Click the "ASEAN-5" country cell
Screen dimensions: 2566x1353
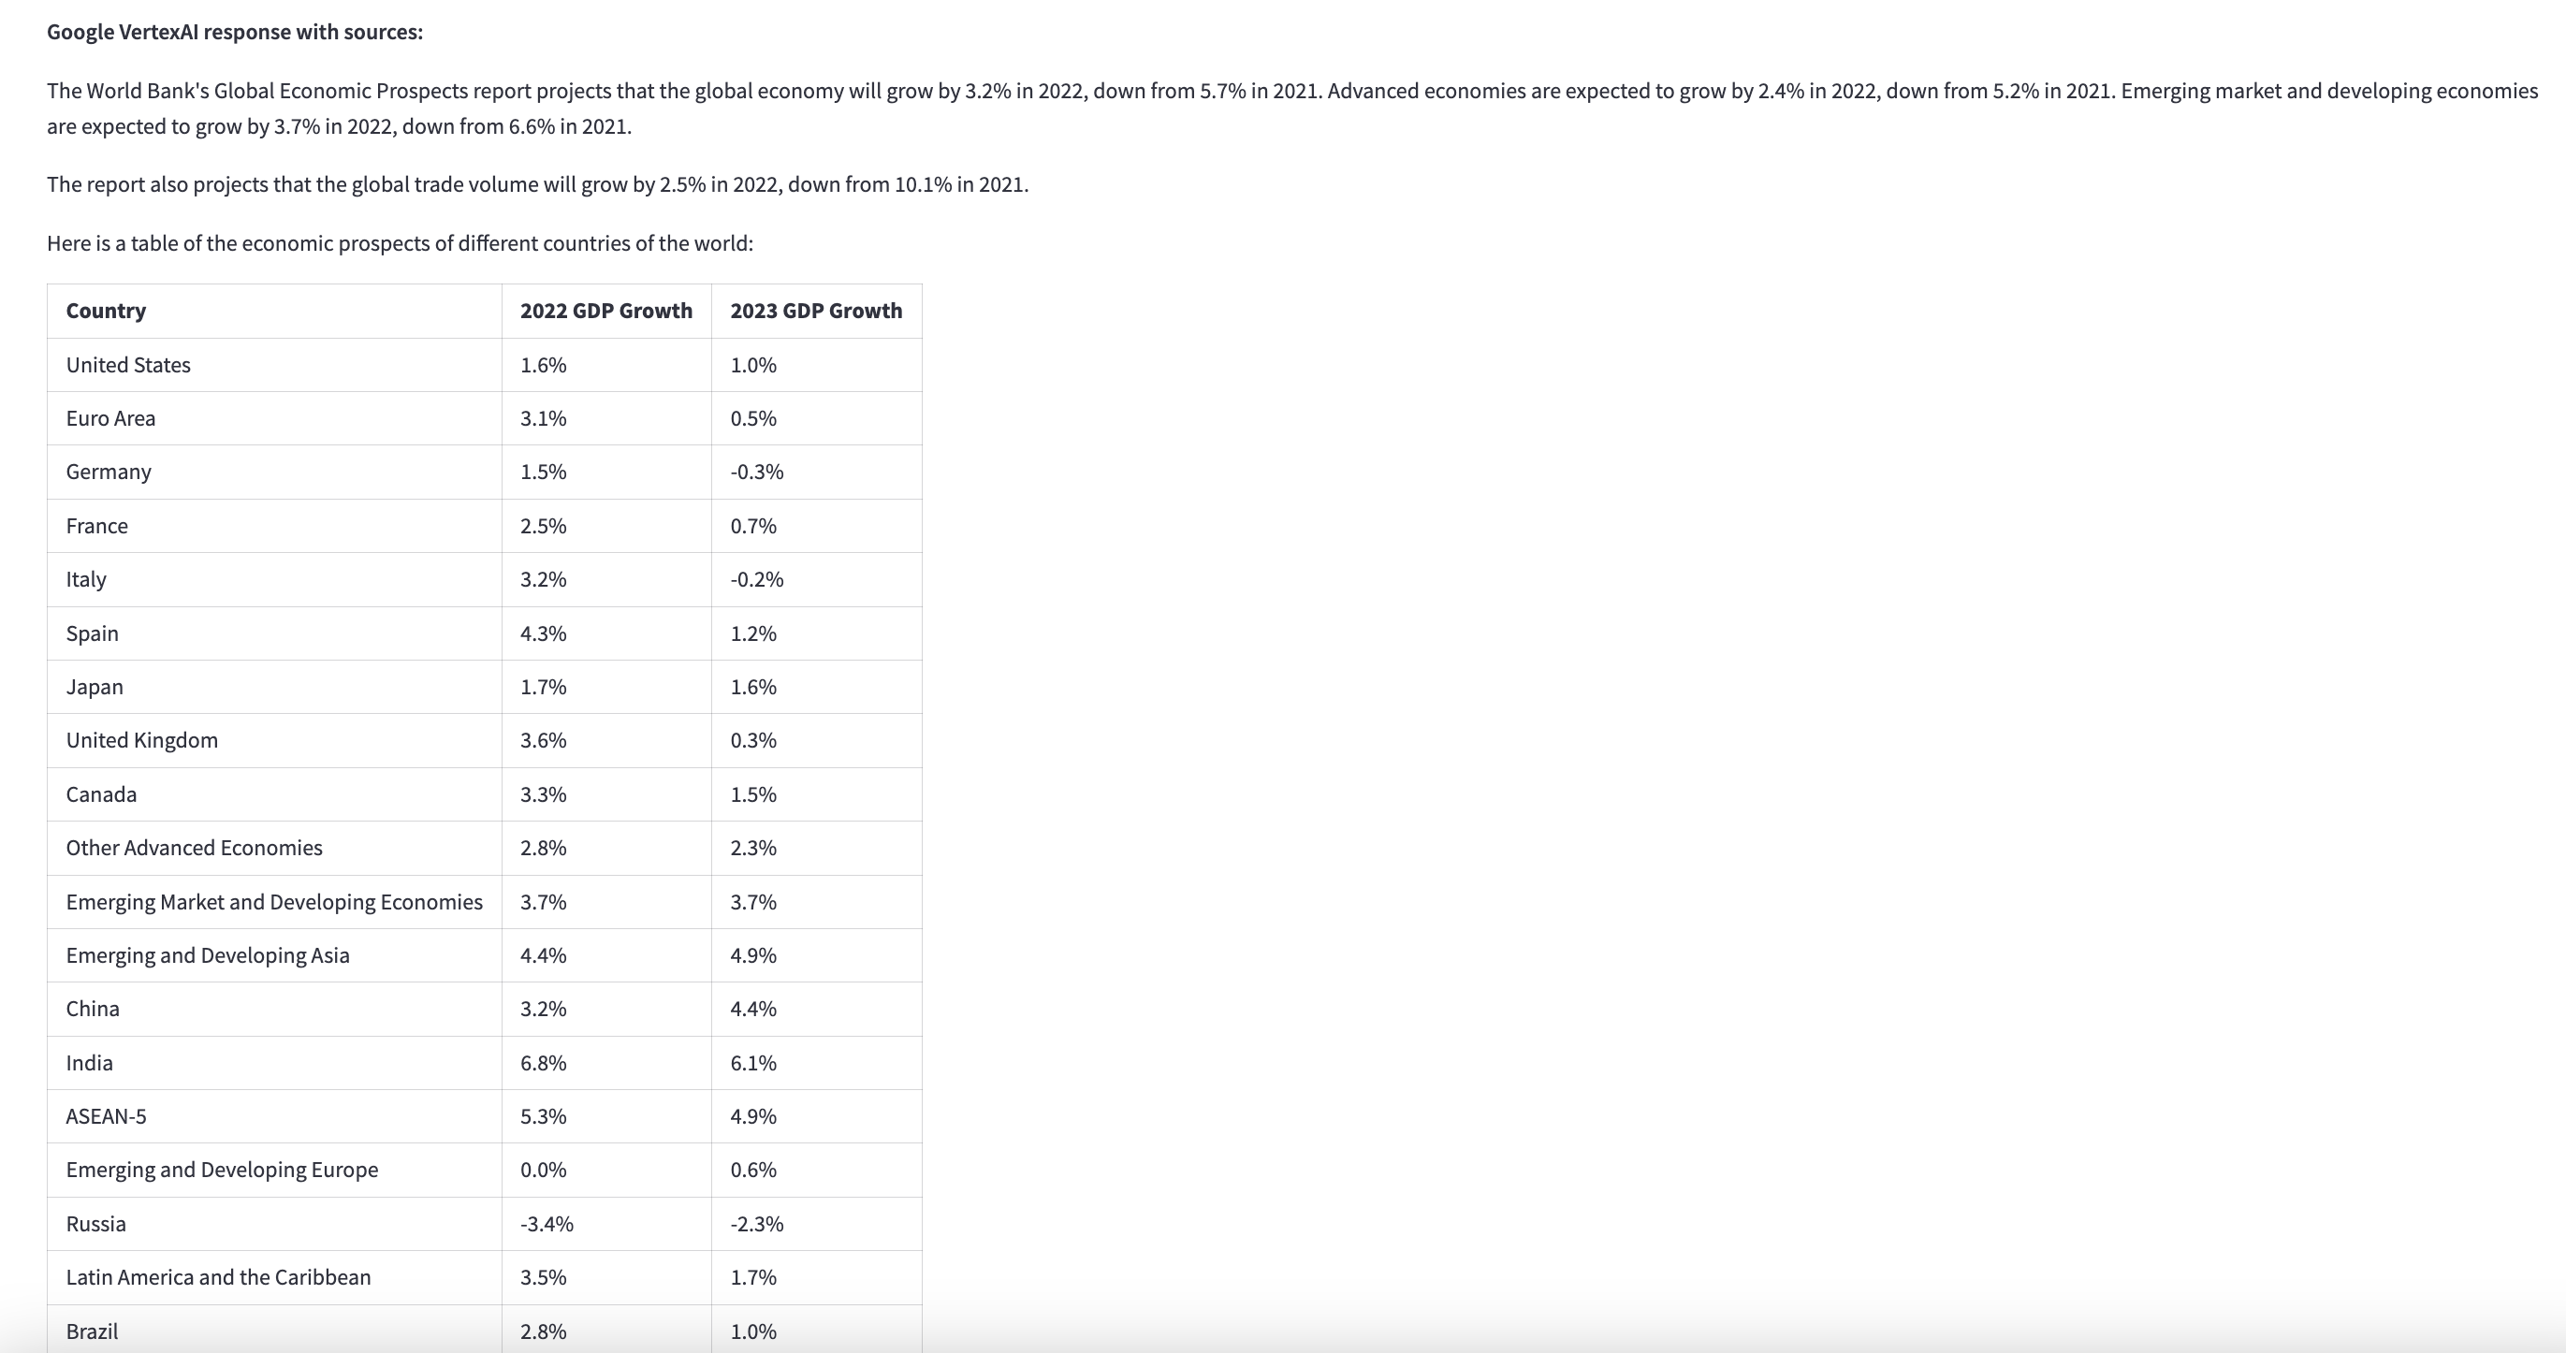pyautogui.click(x=106, y=1117)
